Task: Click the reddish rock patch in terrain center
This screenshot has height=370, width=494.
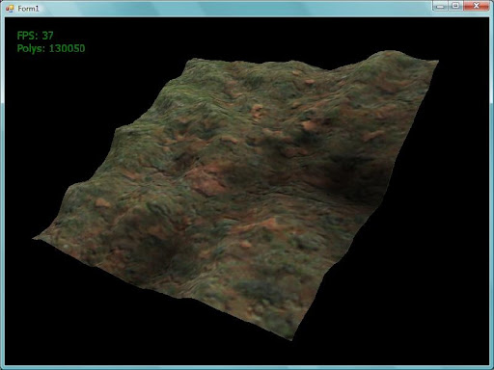Action: 206,181
